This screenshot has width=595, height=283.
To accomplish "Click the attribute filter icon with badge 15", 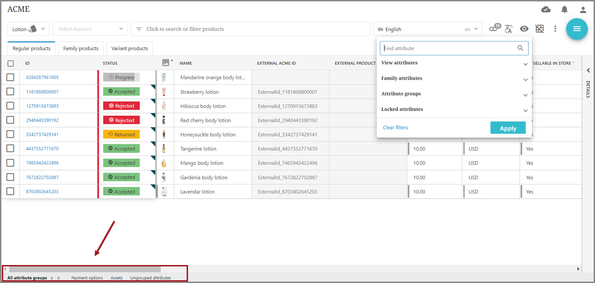I will click(494, 29).
